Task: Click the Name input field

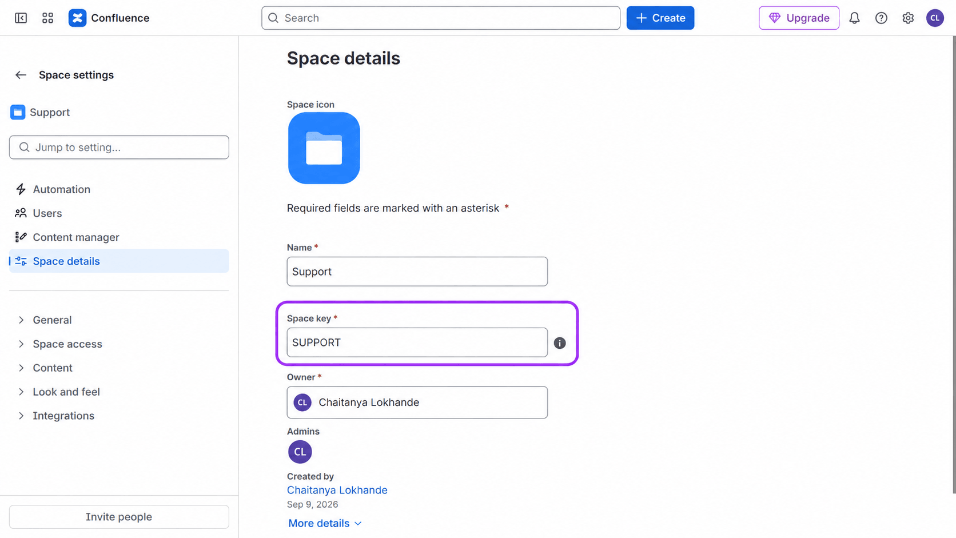Action: (x=417, y=272)
